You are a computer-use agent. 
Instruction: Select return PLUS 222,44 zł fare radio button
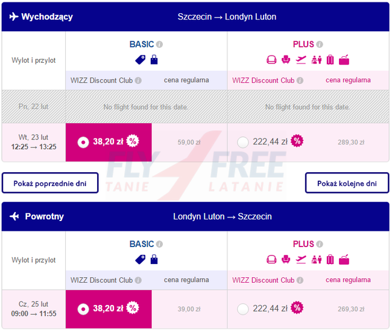pyautogui.click(x=243, y=309)
